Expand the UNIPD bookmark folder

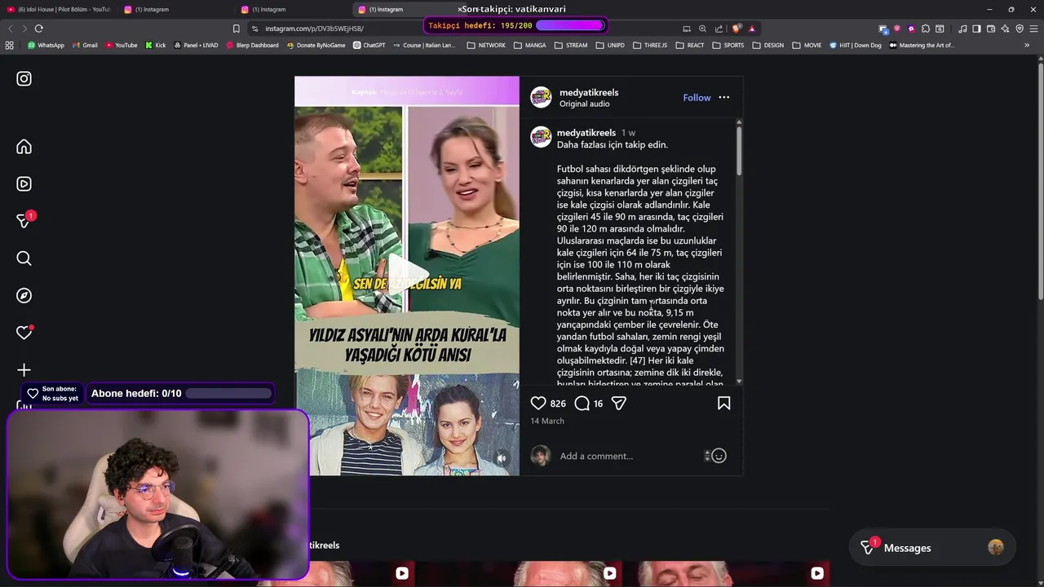[610, 46]
